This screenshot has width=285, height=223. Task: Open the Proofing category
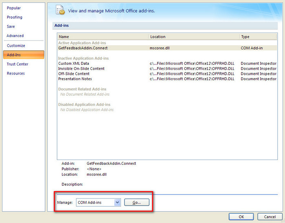pos(15,17)
